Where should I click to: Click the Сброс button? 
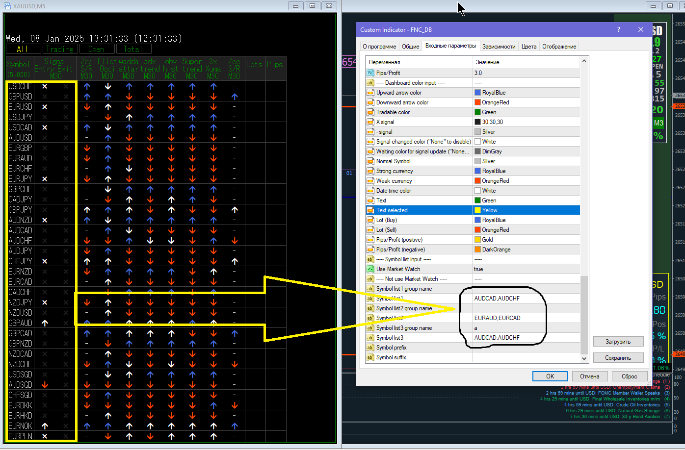tap(630, 376)
